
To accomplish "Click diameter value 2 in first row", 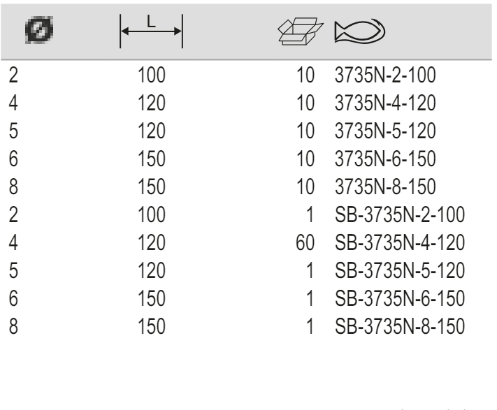I will pyautogui.click(x=12, y=74).
